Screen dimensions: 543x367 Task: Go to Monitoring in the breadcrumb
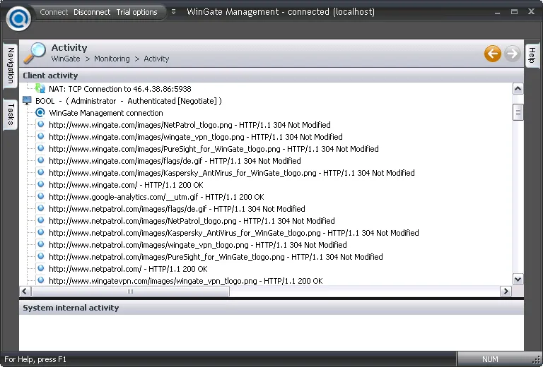(x=112, y=59)
